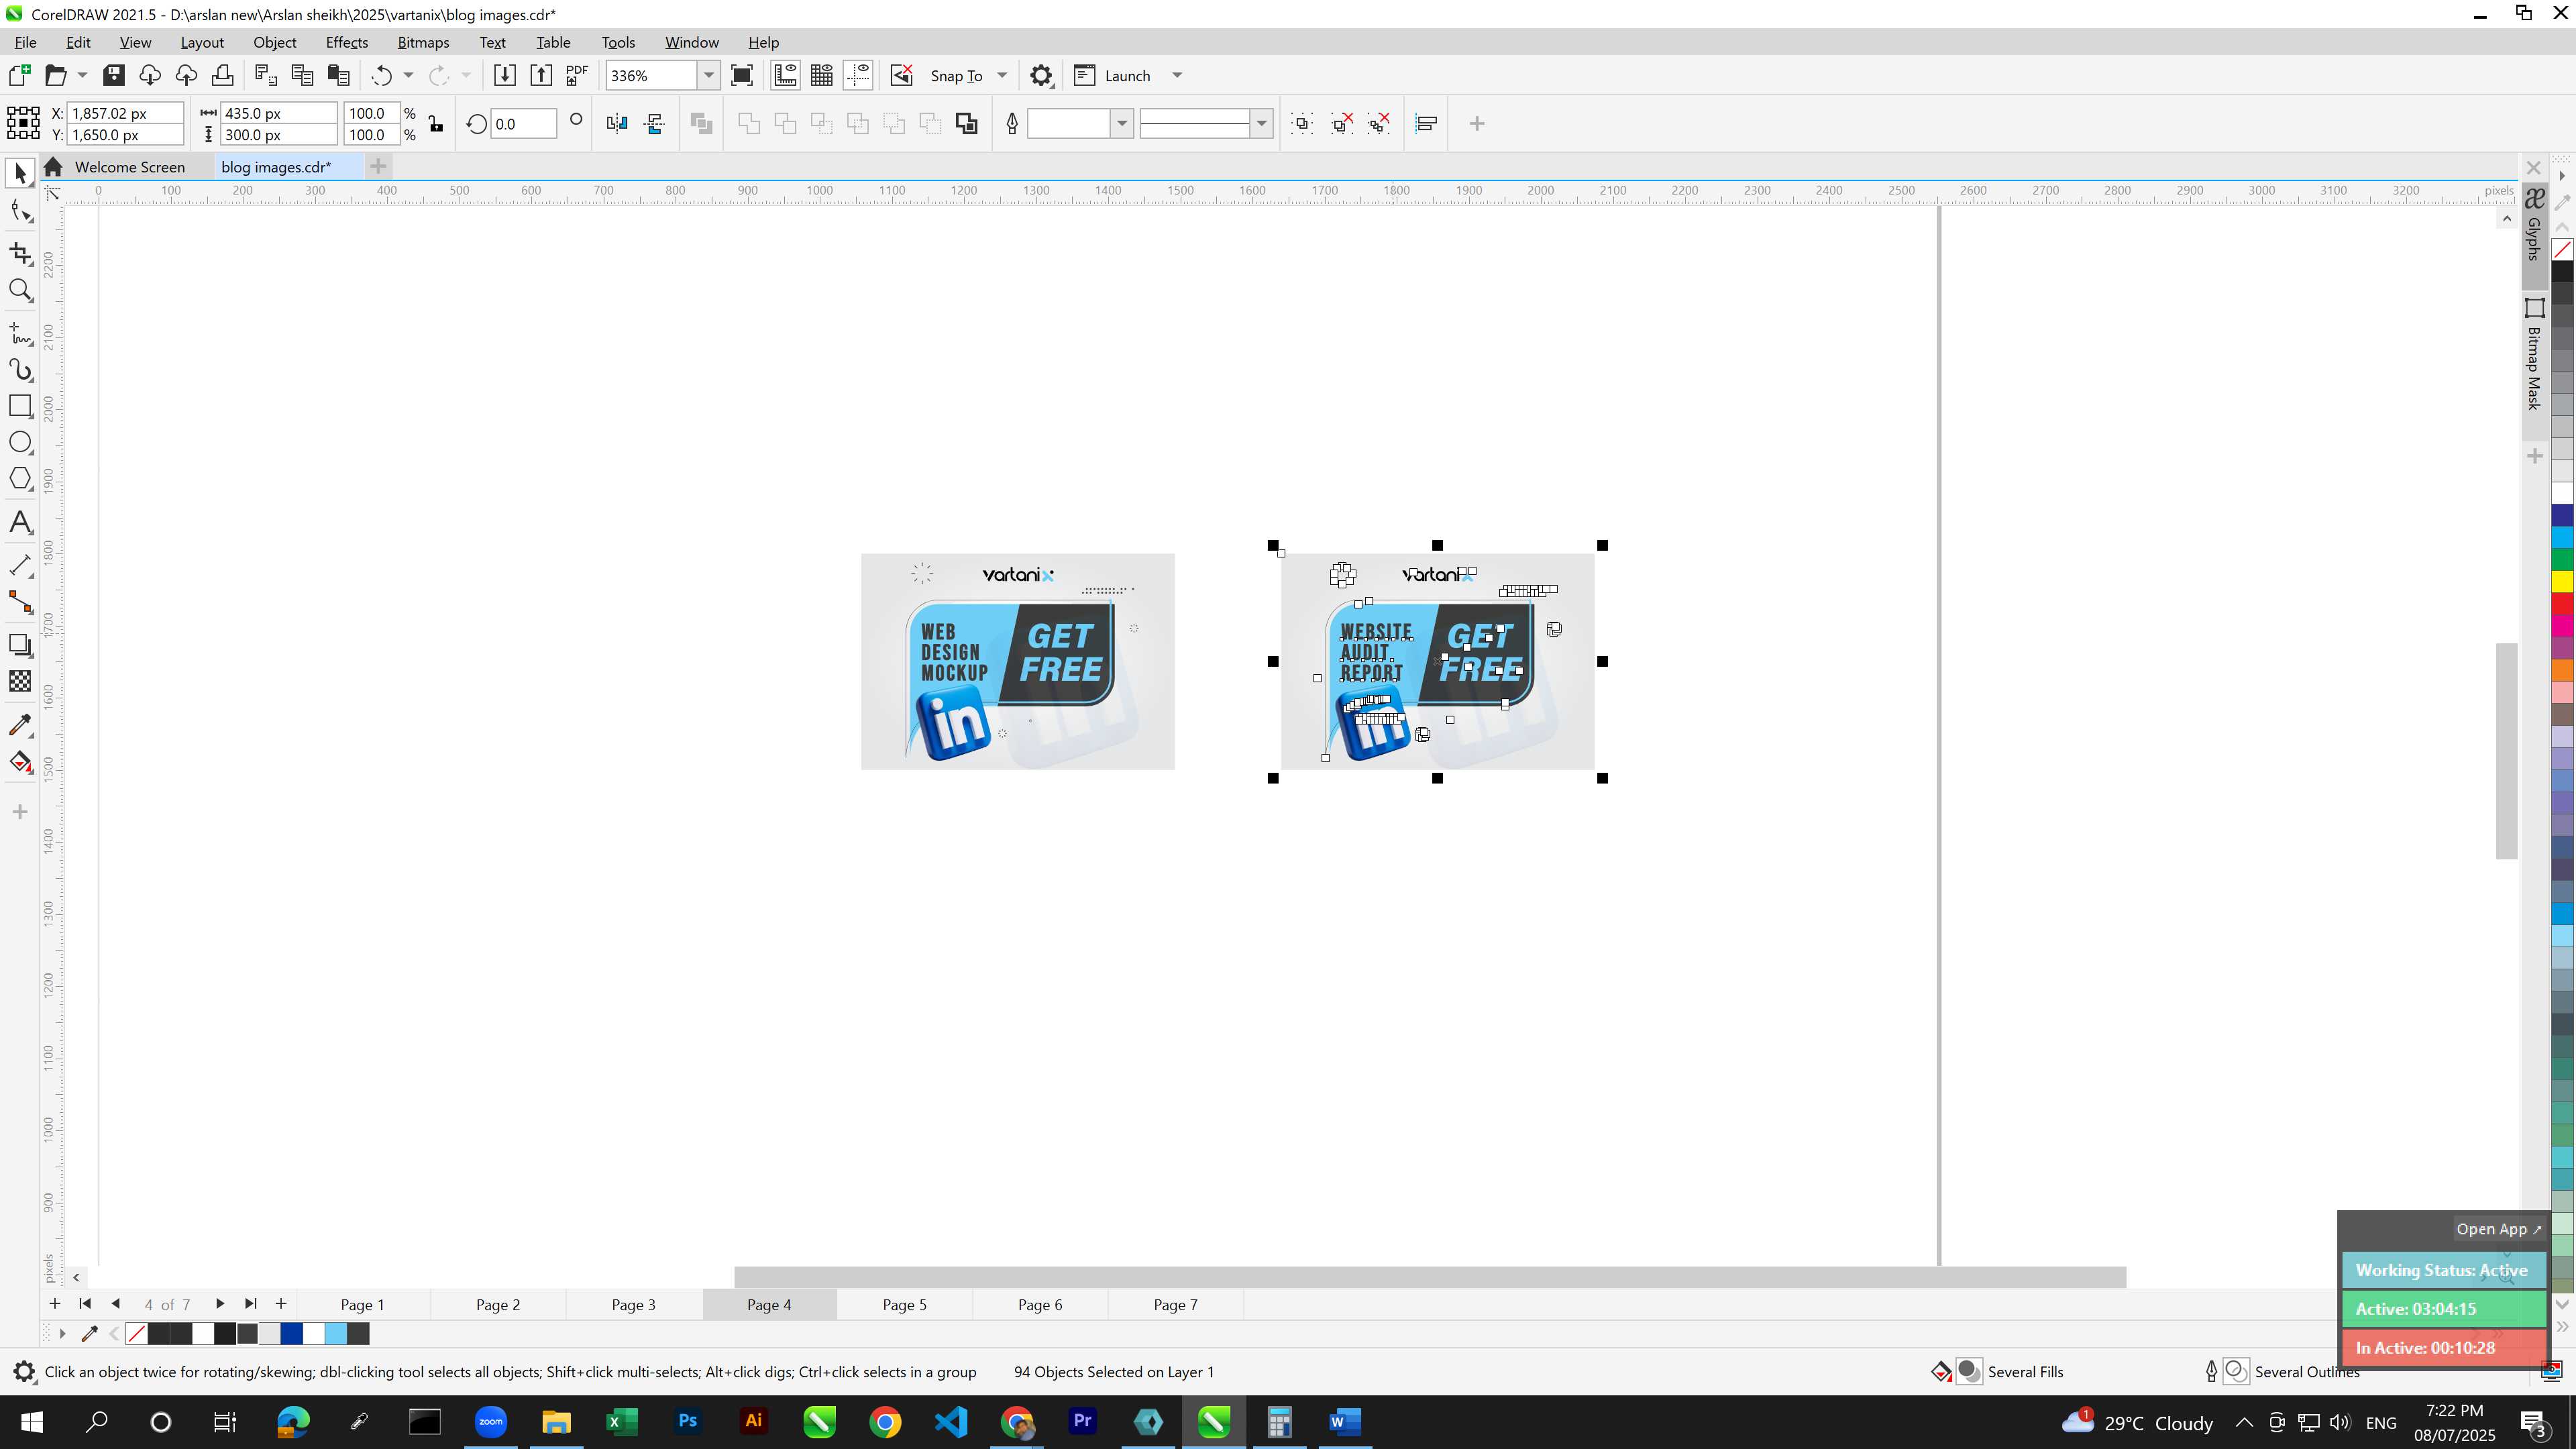This screenshot has height=1449, width=2576.
Task: Open the zoom level dropdown
Action: pos(709,76)
